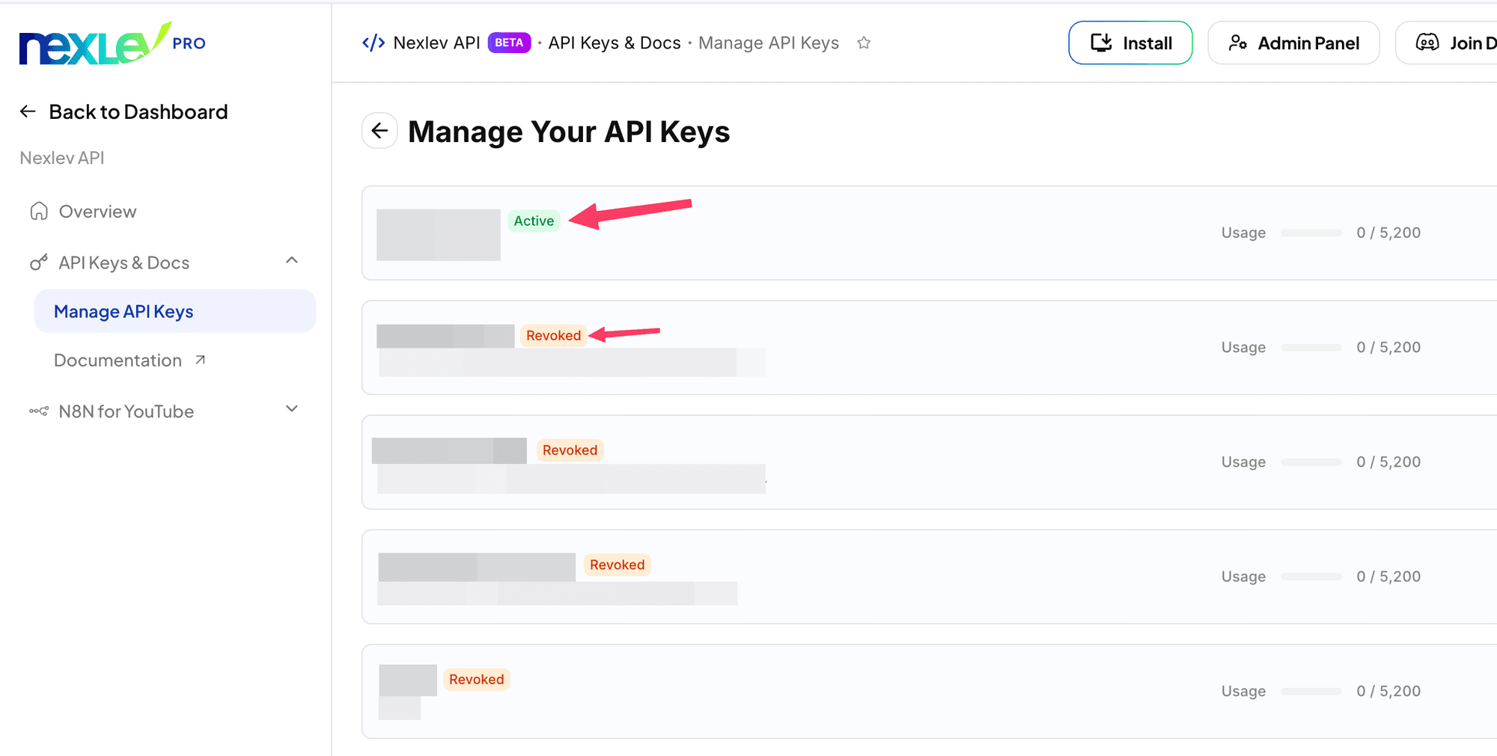The image size is (1497, 756).
Task: Click the download icon on the Install button
Action: click(x=1101, y=43)
